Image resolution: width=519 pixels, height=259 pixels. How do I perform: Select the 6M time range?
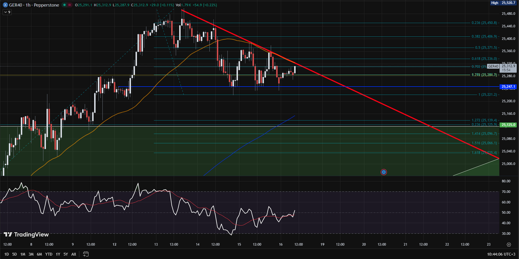pos(39,254)
